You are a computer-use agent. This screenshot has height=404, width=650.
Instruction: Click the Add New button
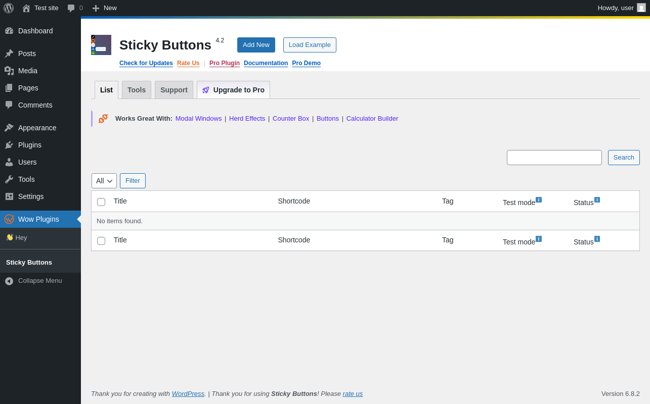[x=256, y=45]
